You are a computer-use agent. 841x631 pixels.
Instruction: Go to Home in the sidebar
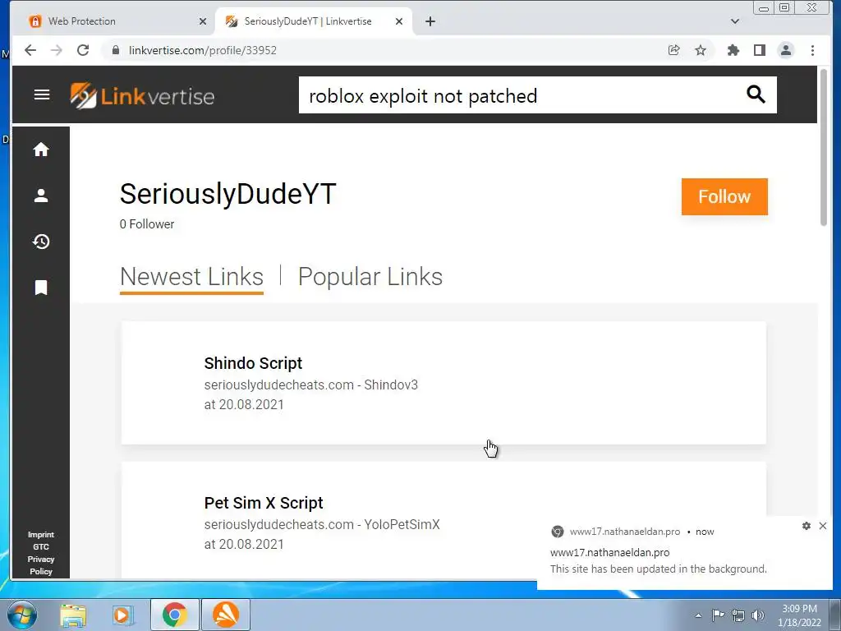point(41,150)
